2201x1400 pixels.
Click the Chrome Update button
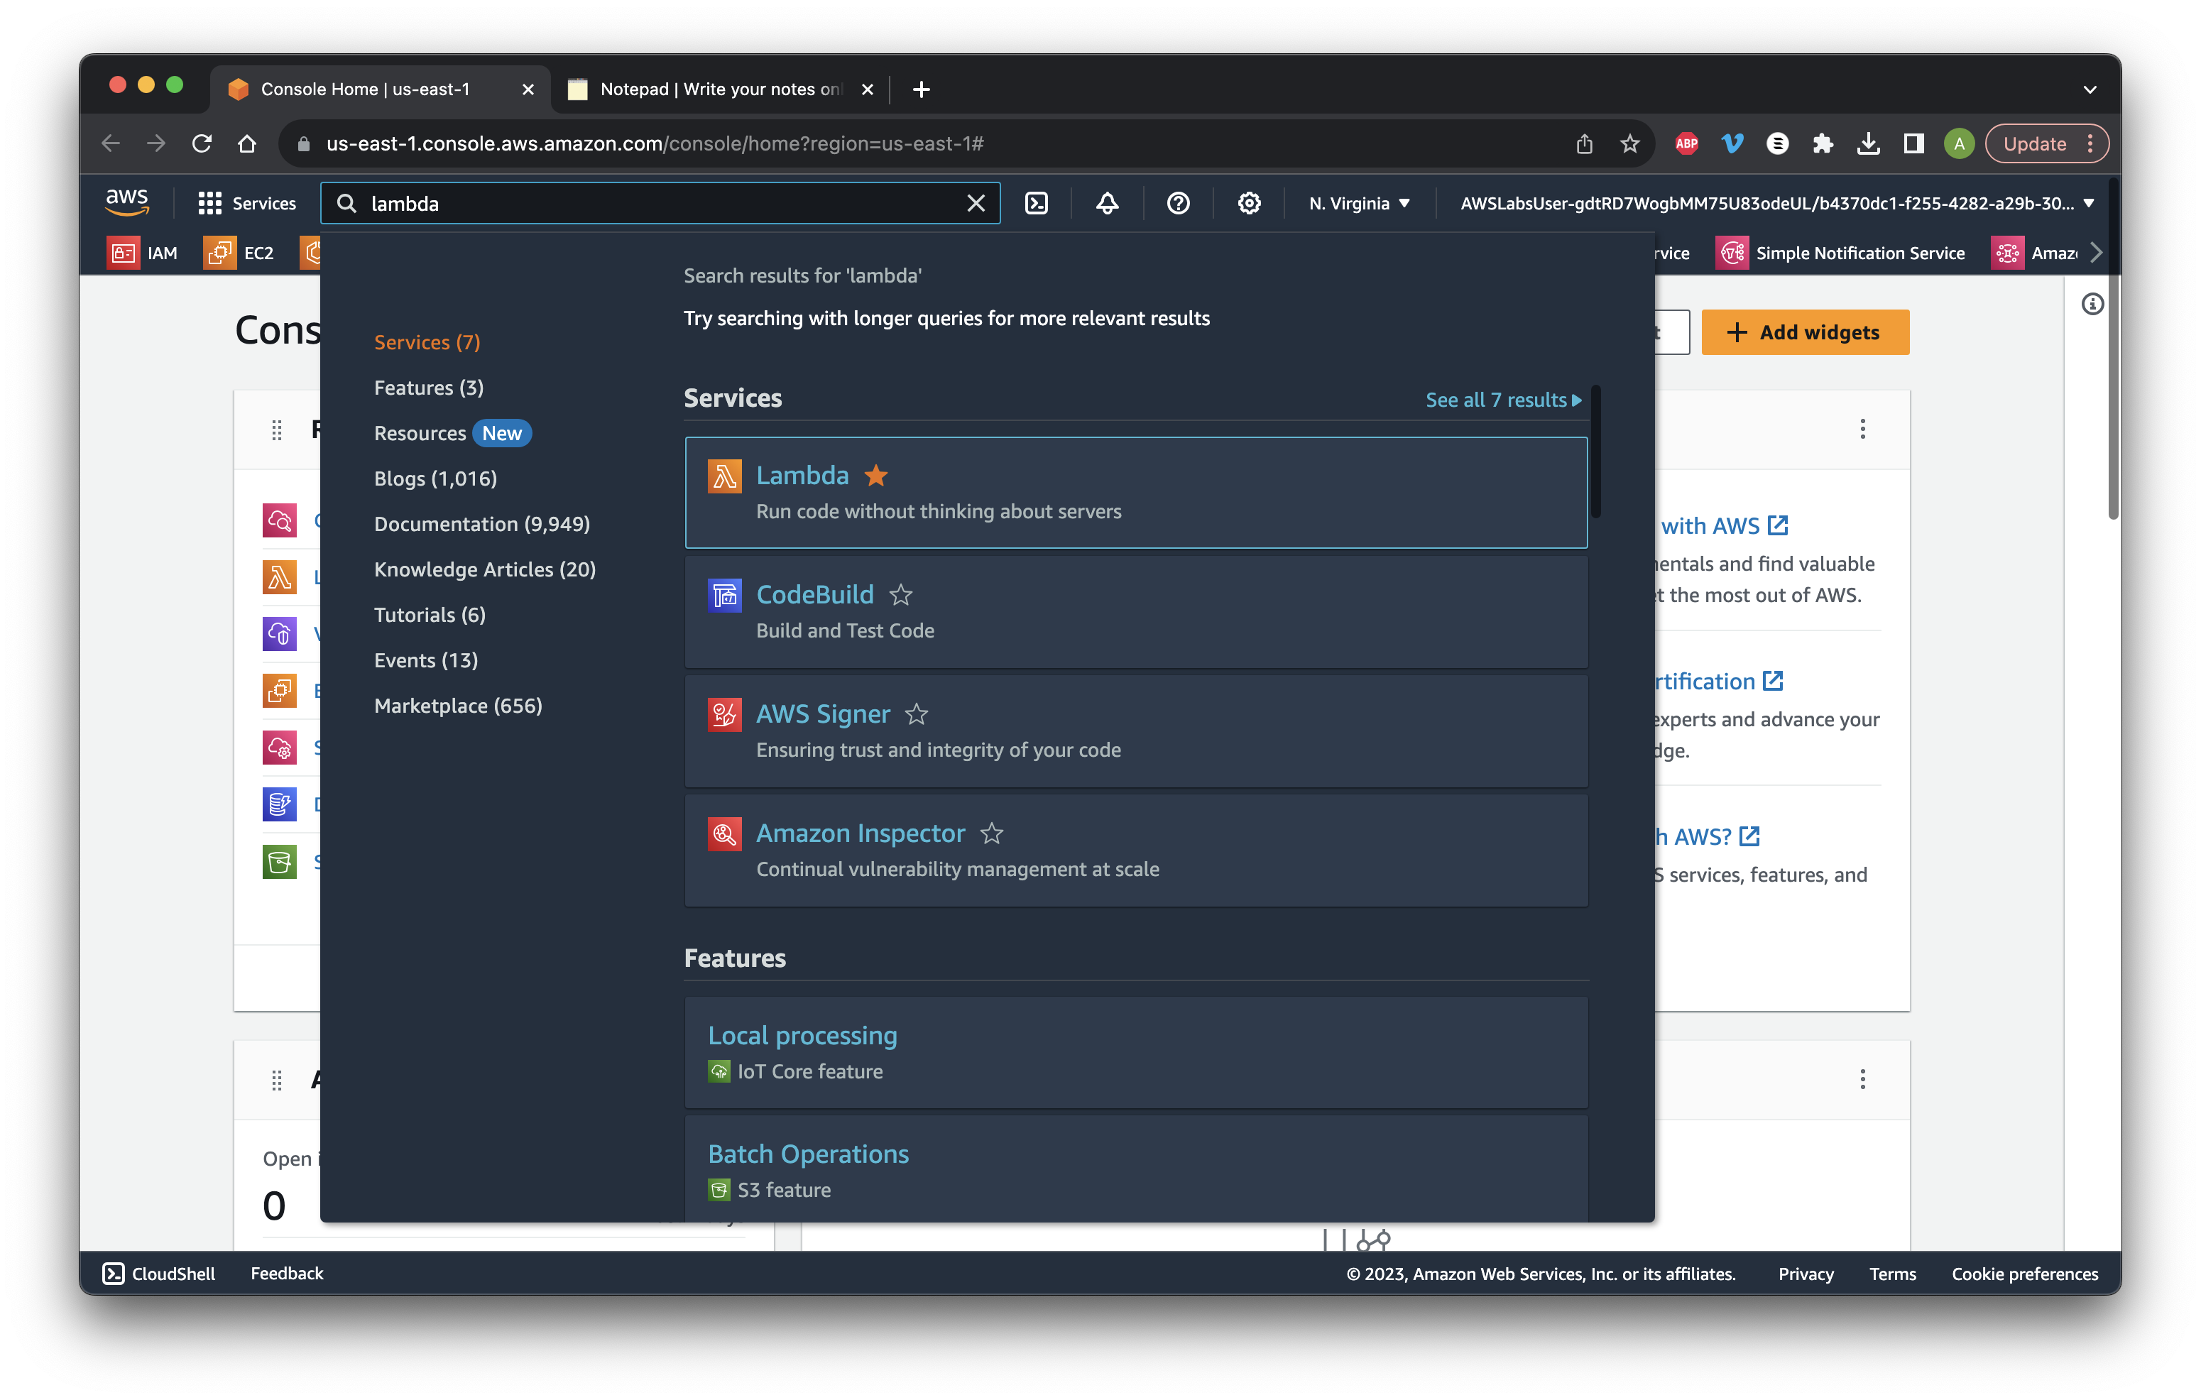(2046, 143)
